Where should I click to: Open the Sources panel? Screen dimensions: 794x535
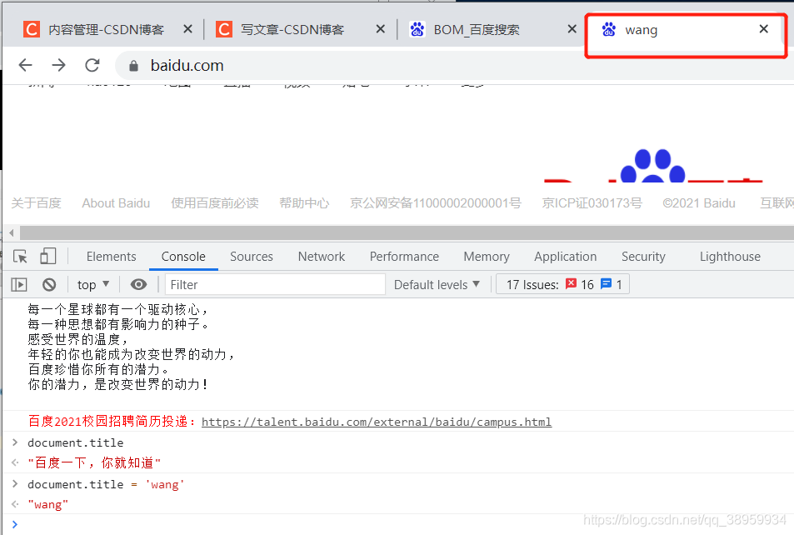pos(252,257)
